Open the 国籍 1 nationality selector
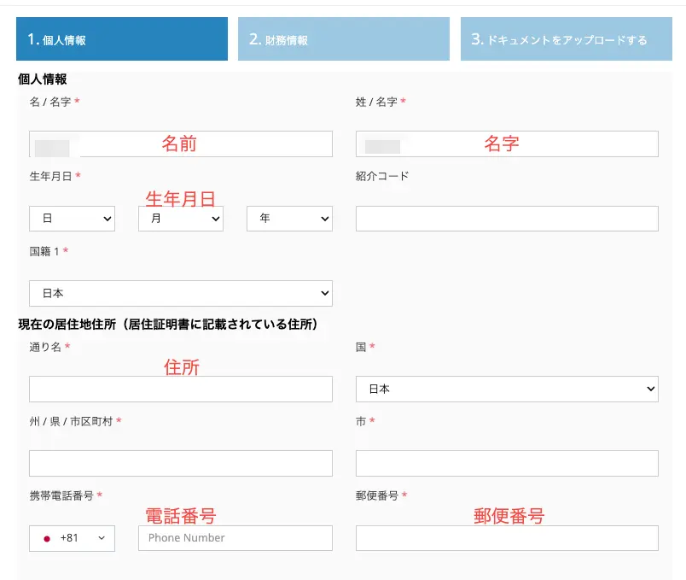 180,292
